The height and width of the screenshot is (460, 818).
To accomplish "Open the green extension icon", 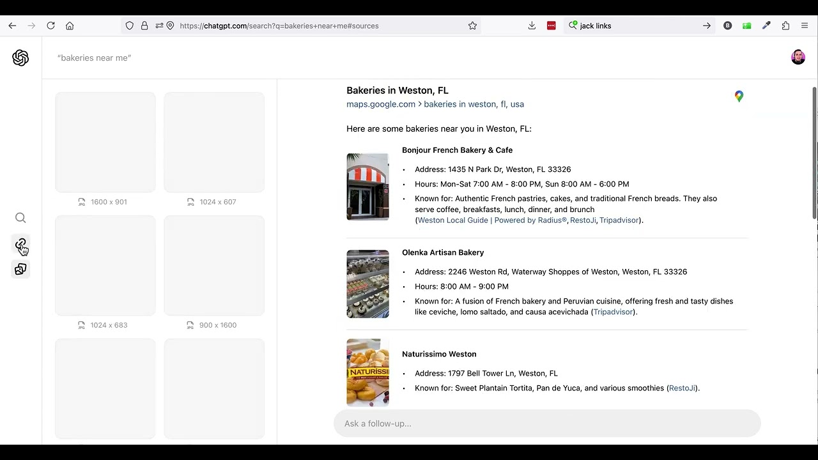I will [x=746, y=26].
